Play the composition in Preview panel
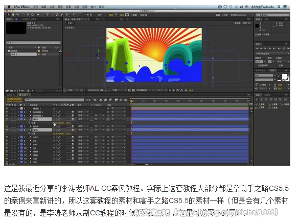299x222 pixels. coord(265,49)
